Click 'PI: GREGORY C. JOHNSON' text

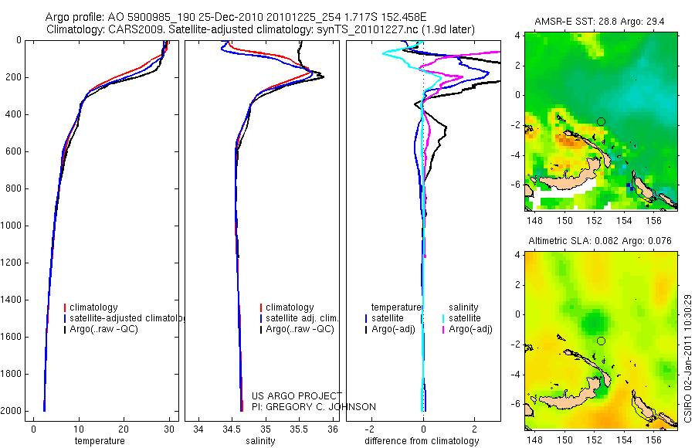pos(314,407)
